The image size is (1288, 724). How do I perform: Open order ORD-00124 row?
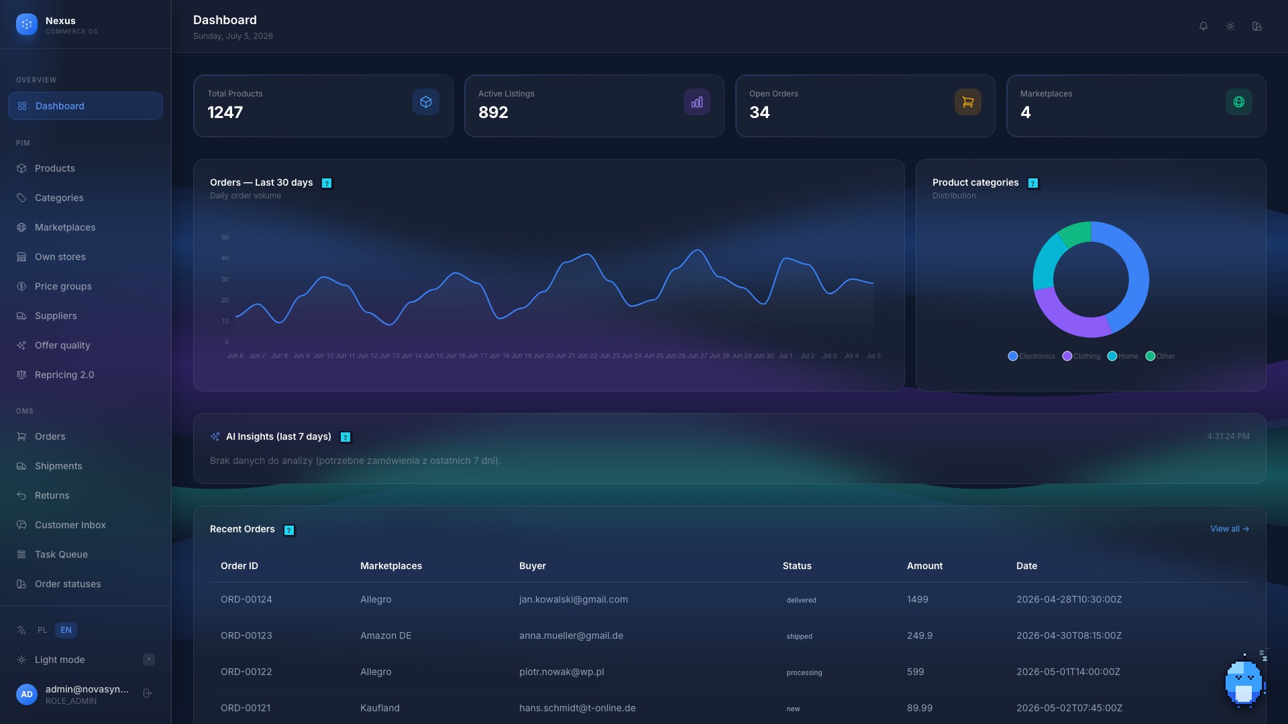click(x=729, y=599)
